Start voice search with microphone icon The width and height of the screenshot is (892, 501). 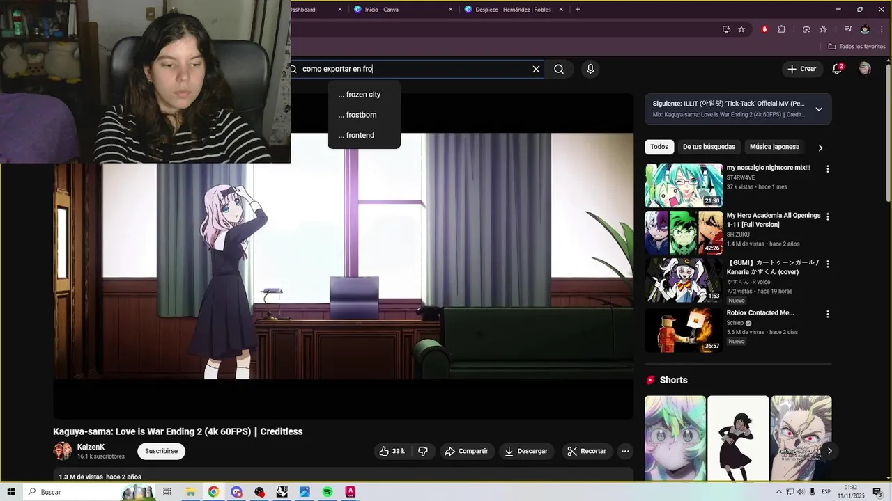pyautogui.click(x=590, y=69)
